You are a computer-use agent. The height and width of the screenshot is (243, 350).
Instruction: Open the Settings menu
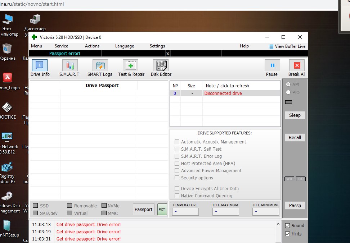[x=157, y=46]
